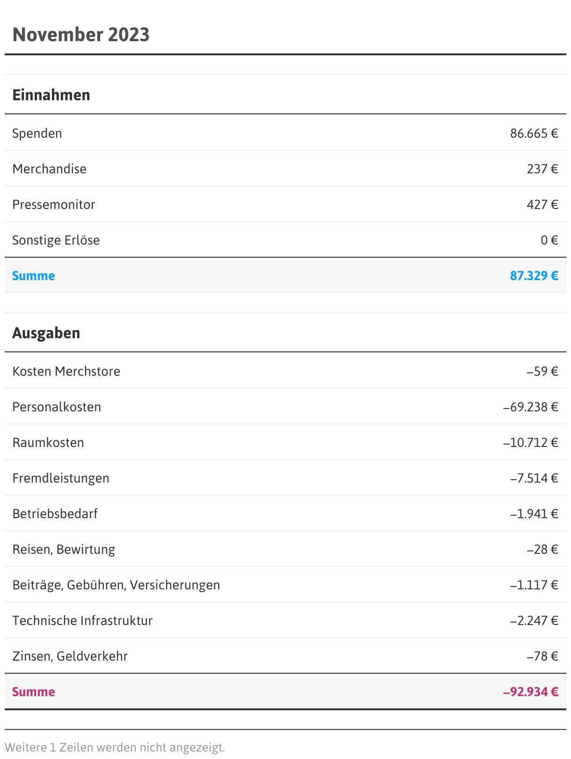The height and width of the screenshot is (759, 571).
Task: Click the 427 € Pressemonitor value
Action: (x=542, y=205)
